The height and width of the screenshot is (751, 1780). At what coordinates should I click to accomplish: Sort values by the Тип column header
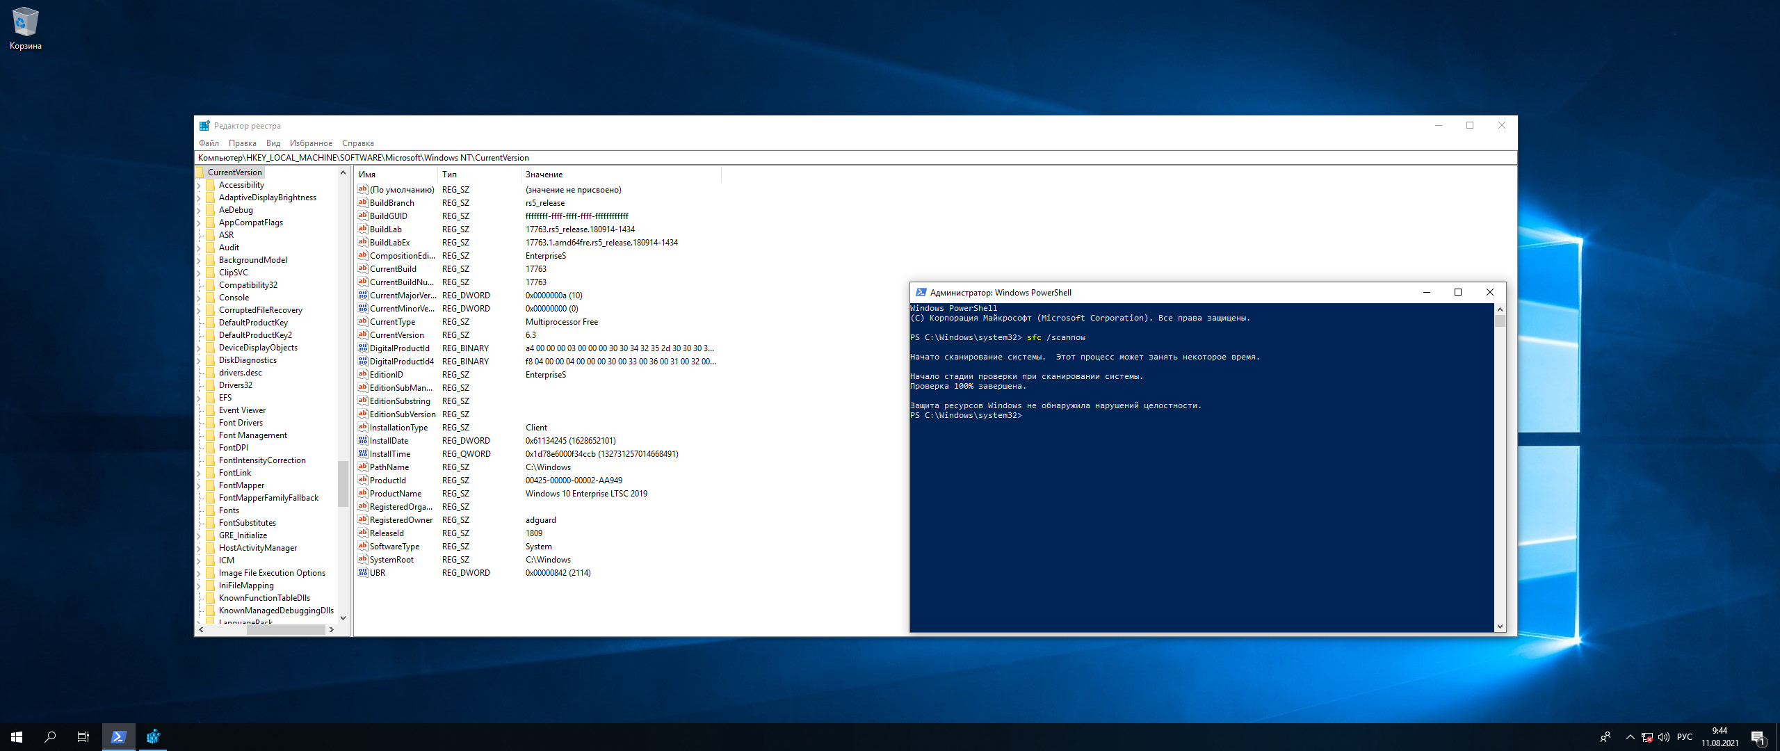tap(479, 175)
